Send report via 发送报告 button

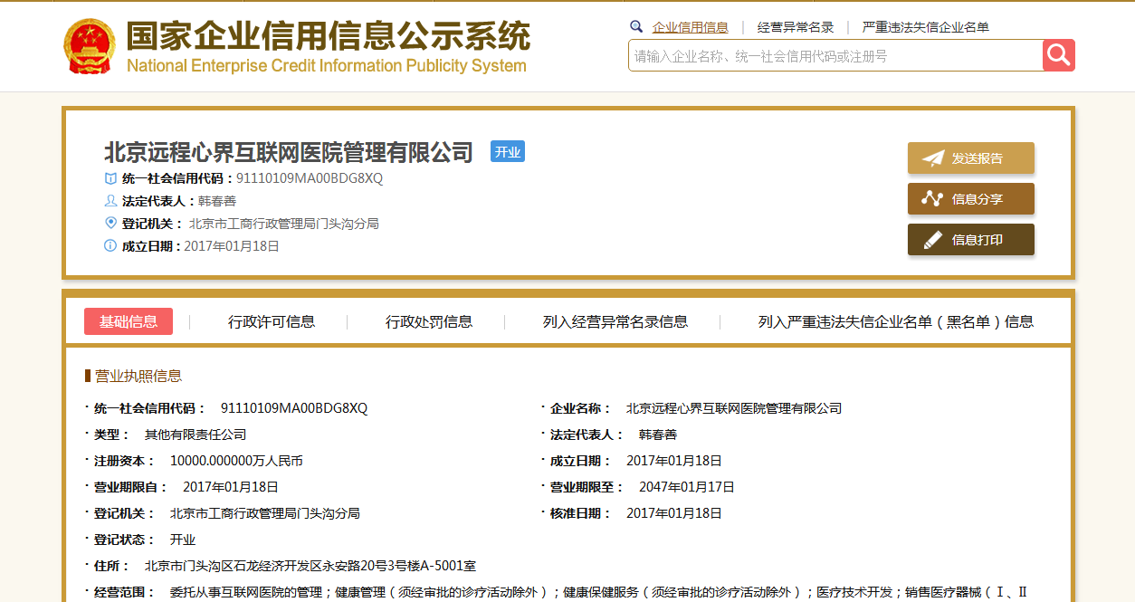971,158
